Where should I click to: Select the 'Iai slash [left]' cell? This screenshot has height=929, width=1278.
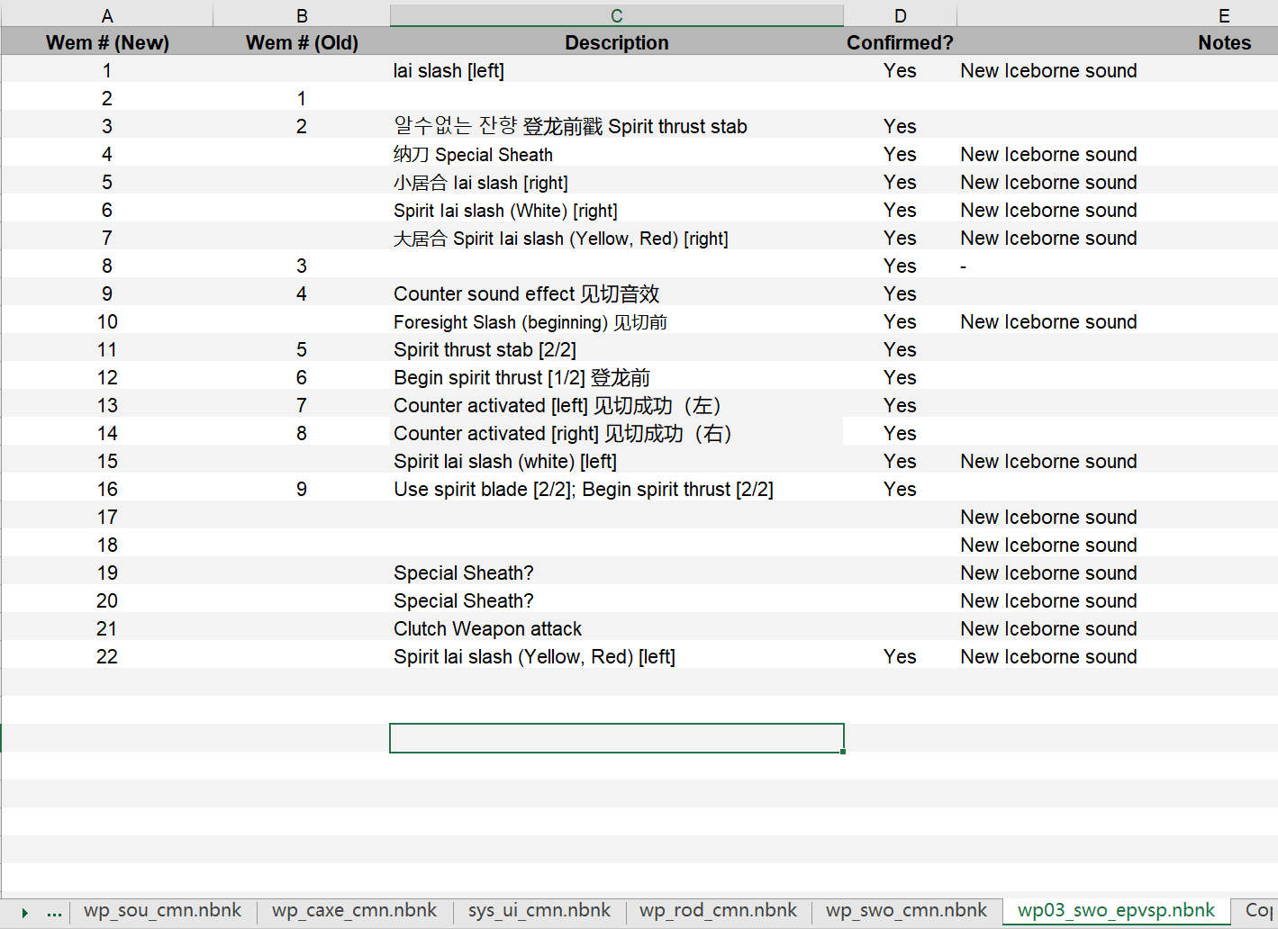coord(616,70)
